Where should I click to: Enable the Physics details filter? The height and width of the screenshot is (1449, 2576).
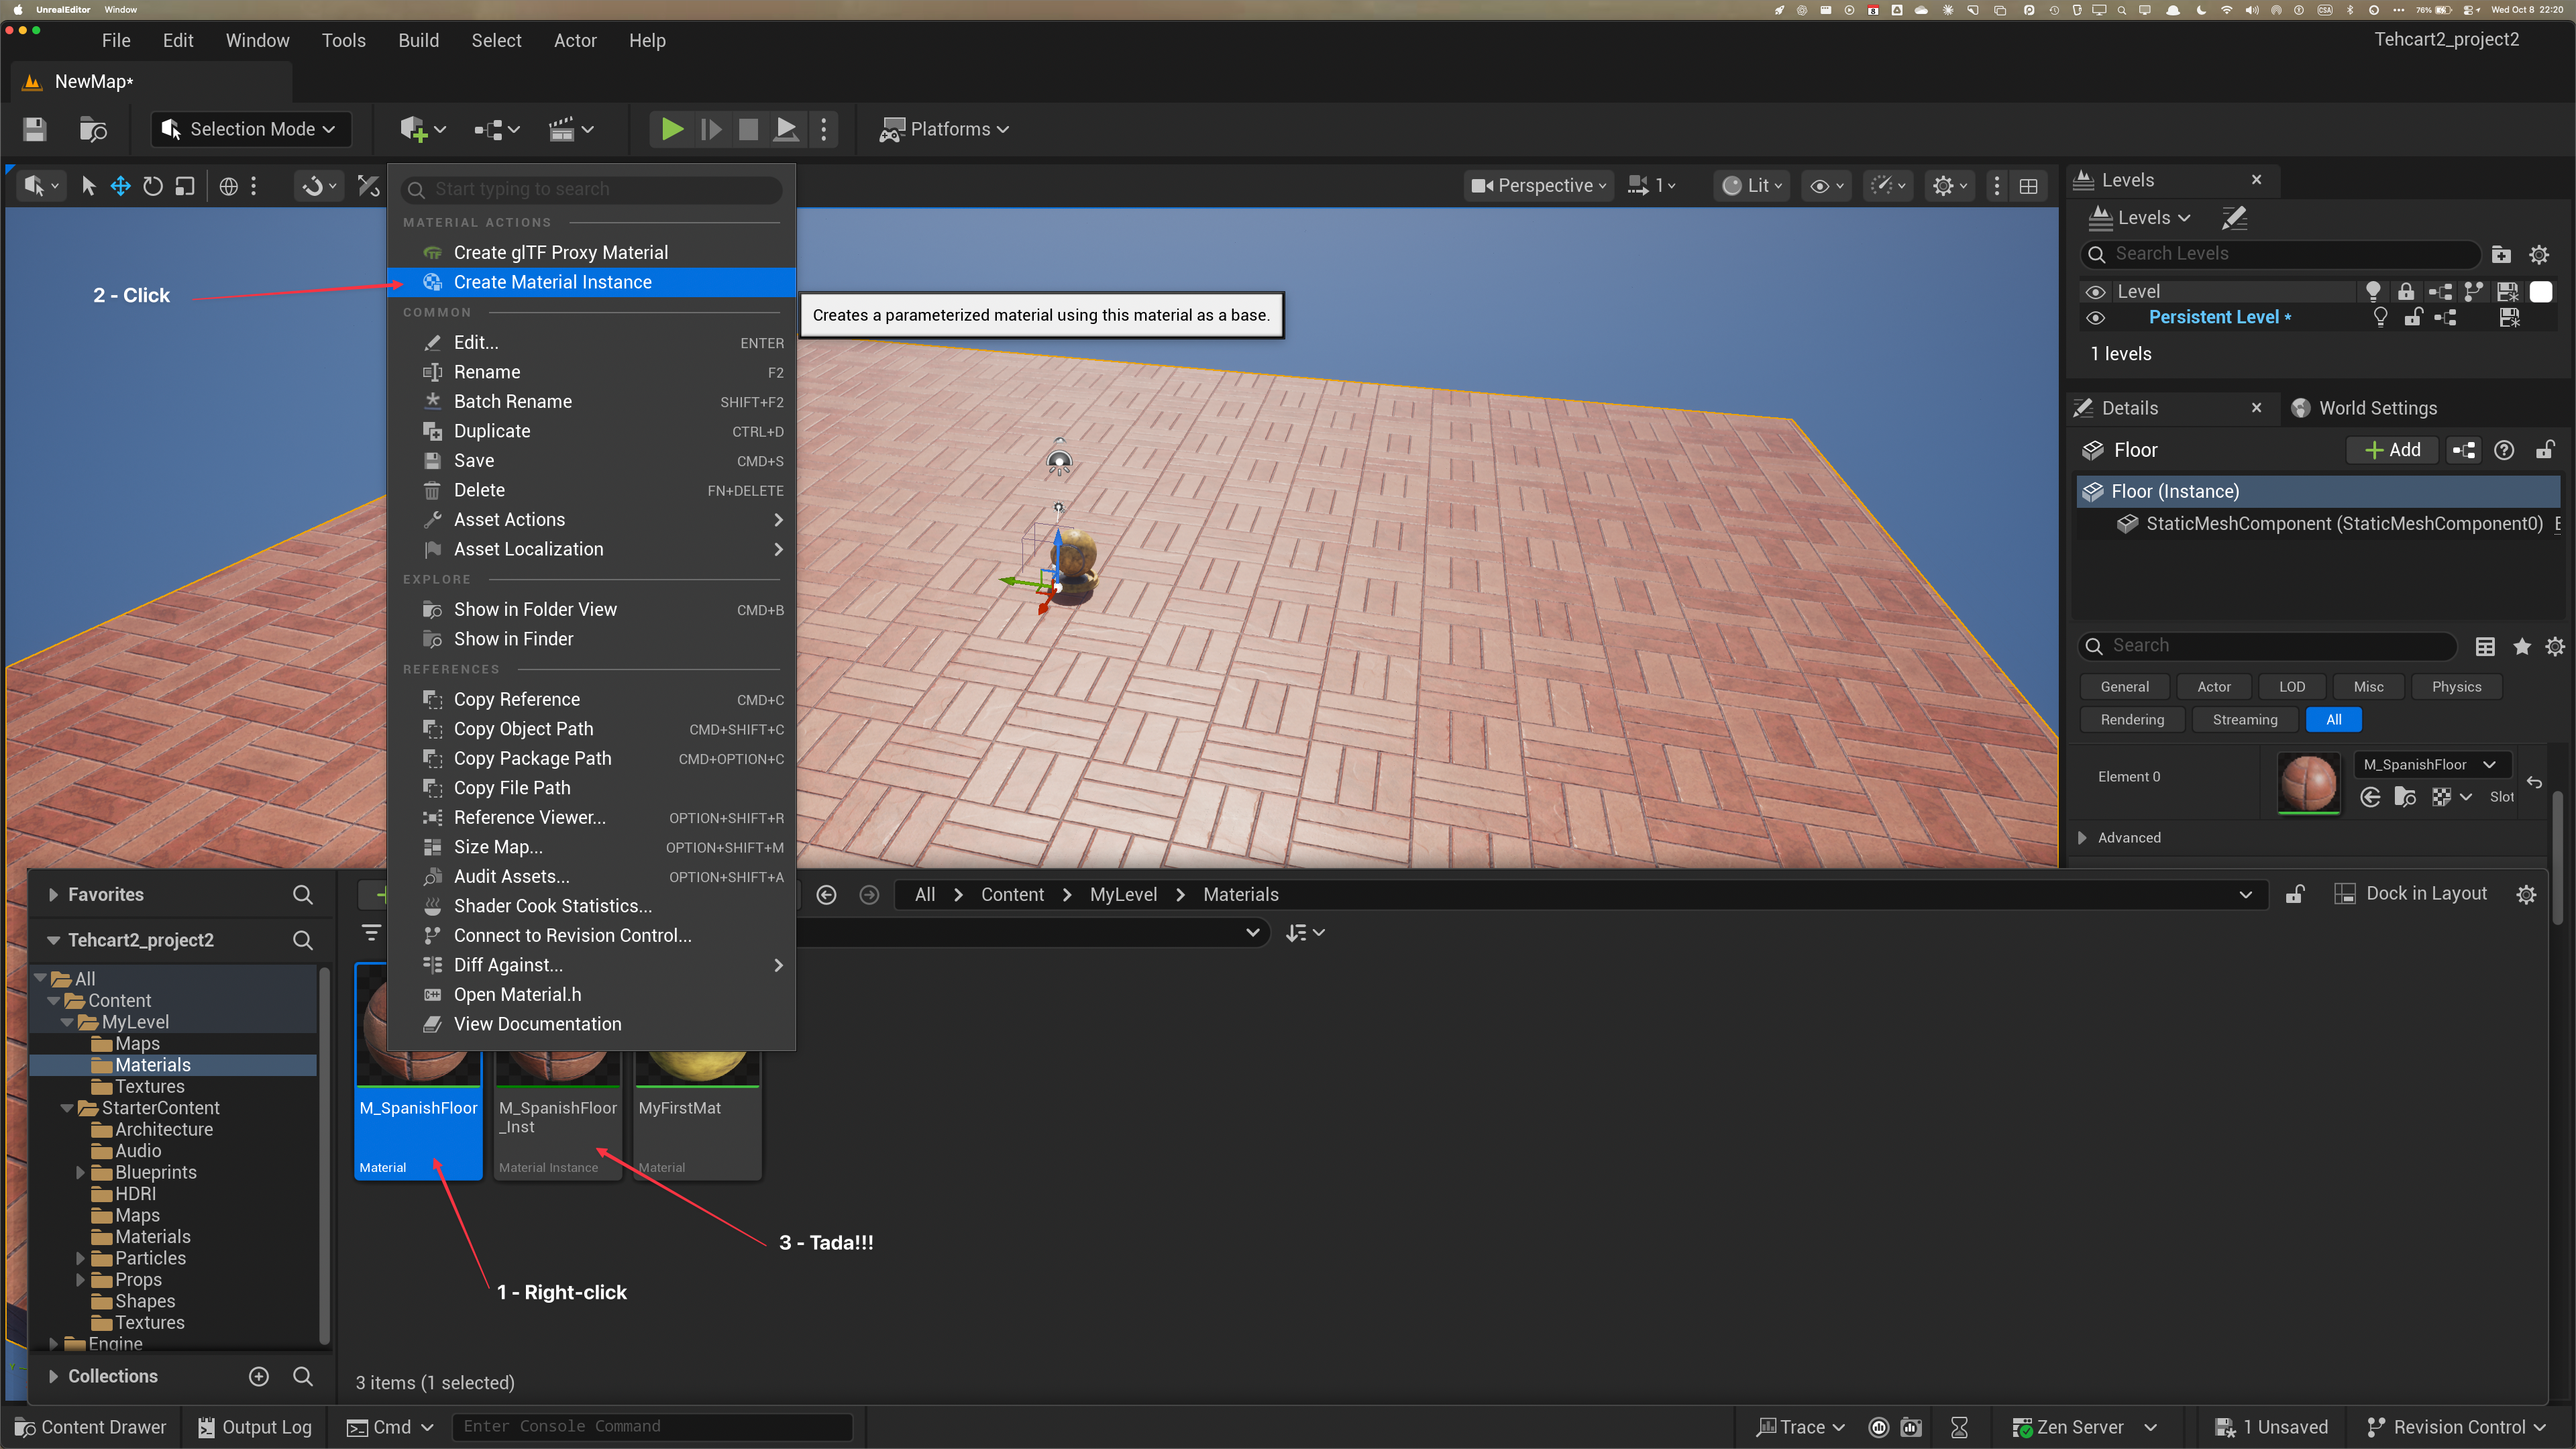tap(2456, 687)
